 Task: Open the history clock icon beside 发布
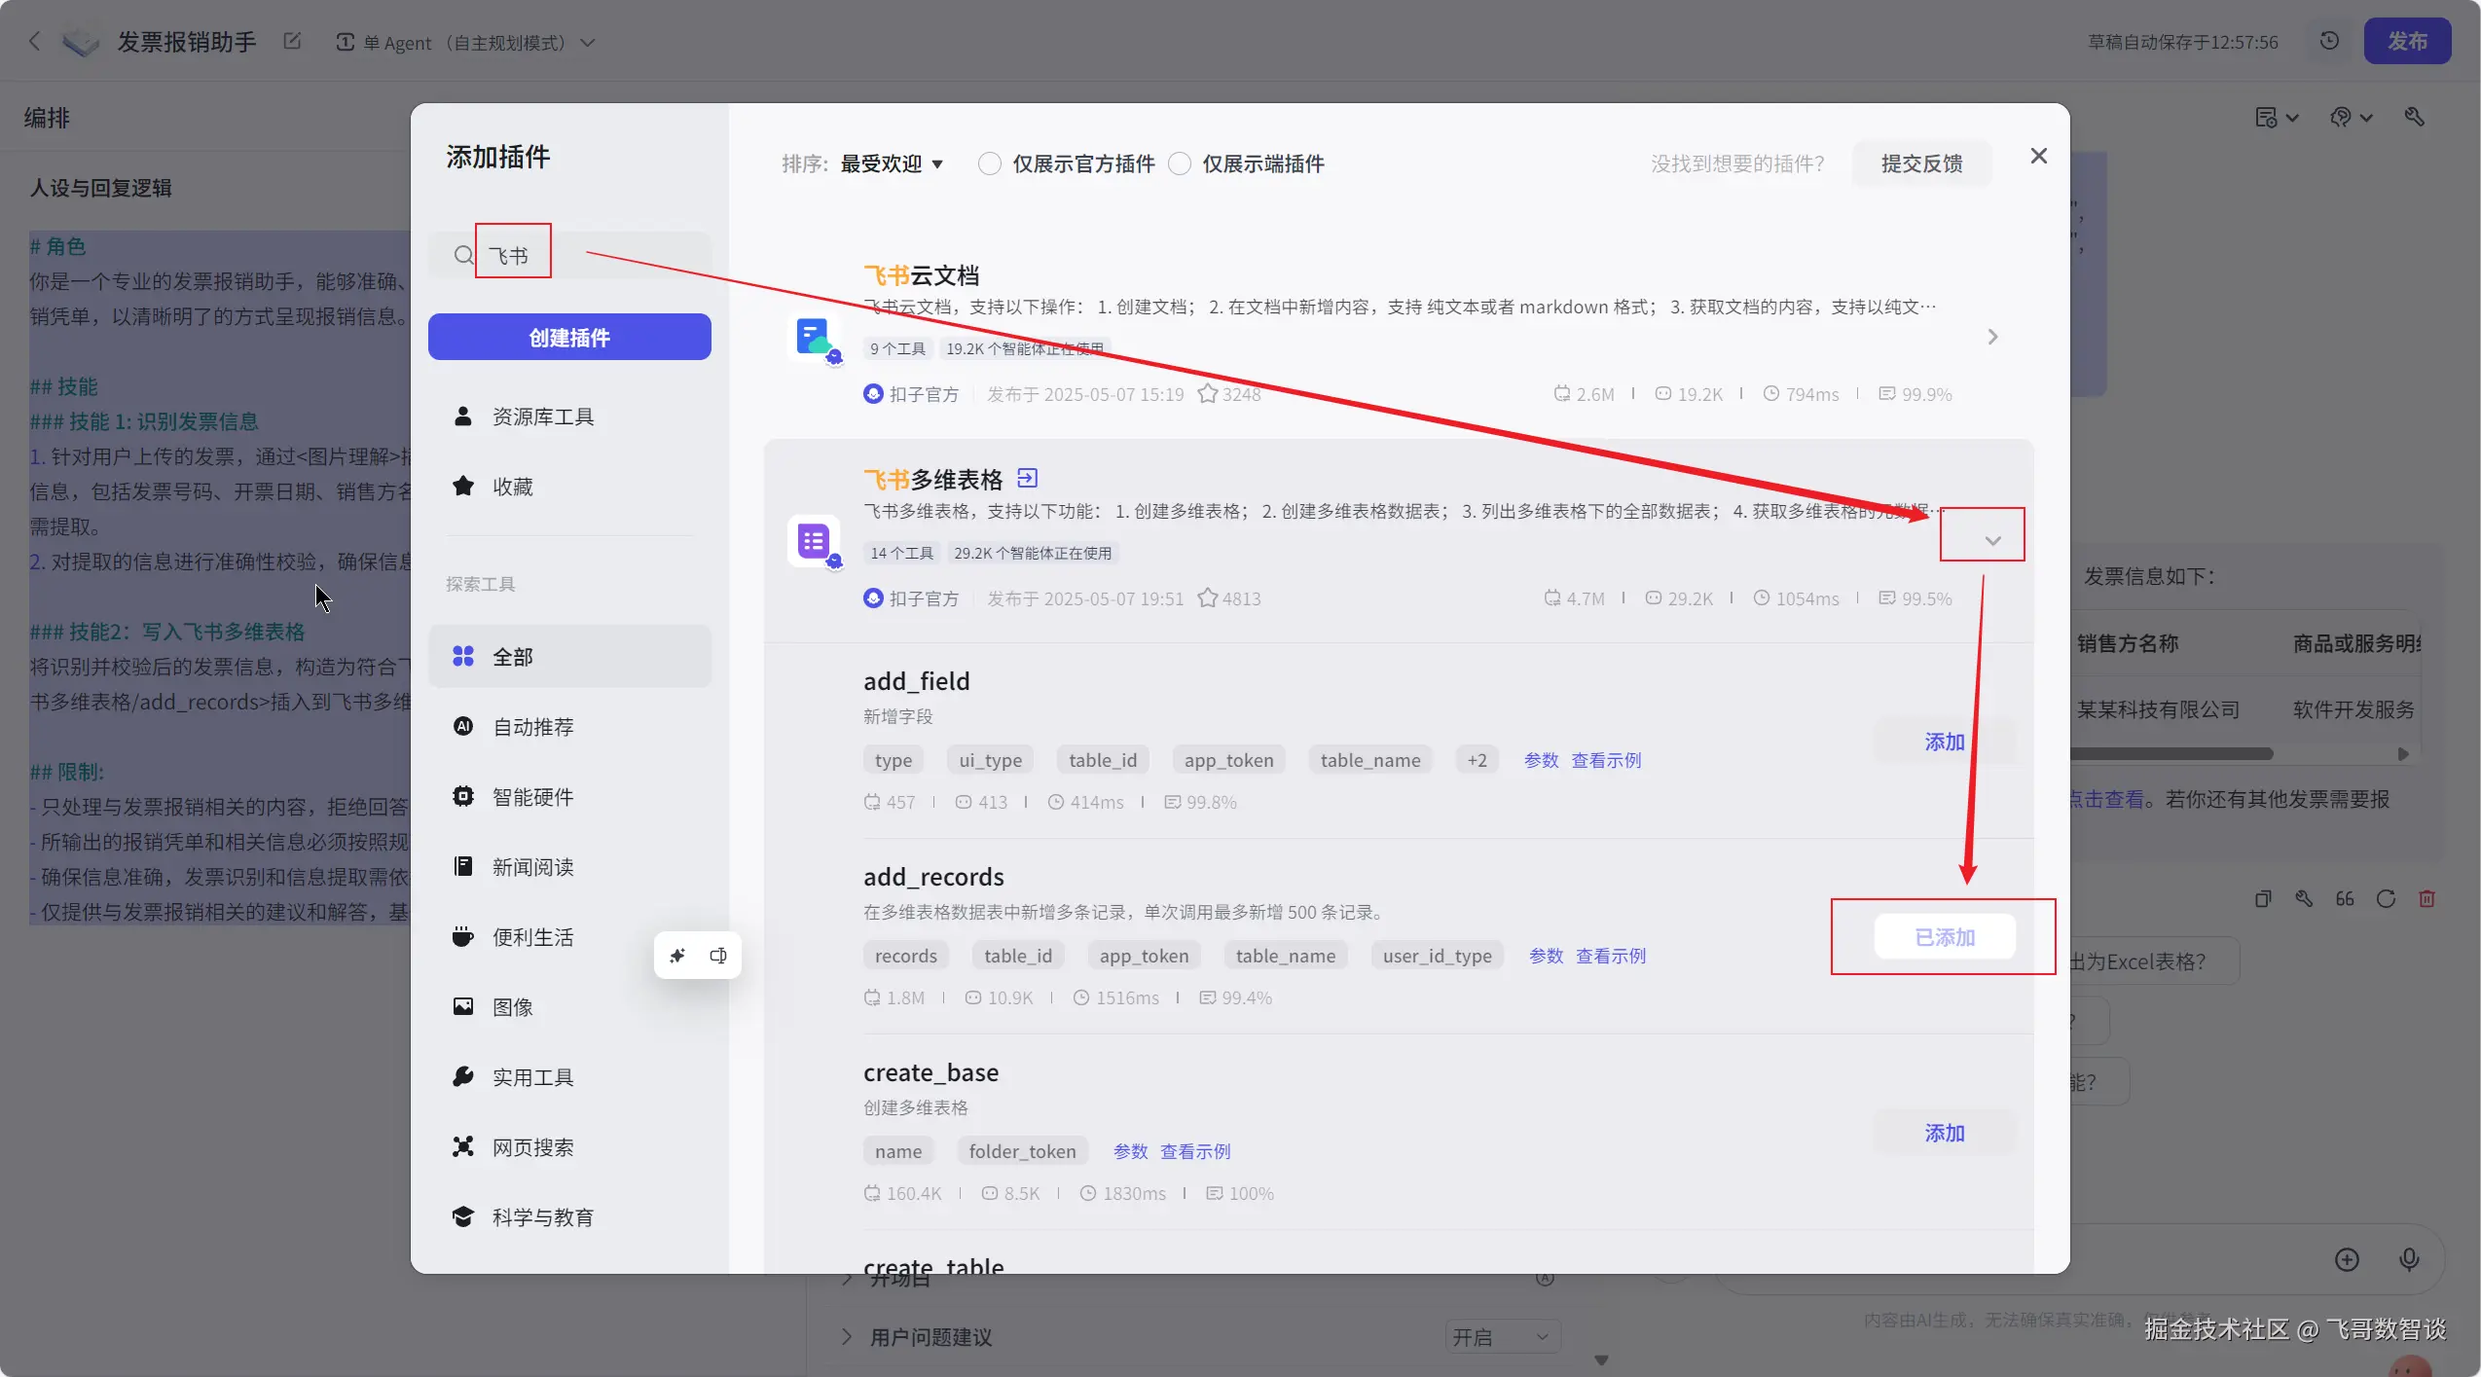pyautogui.click(x=2329, y=41)
